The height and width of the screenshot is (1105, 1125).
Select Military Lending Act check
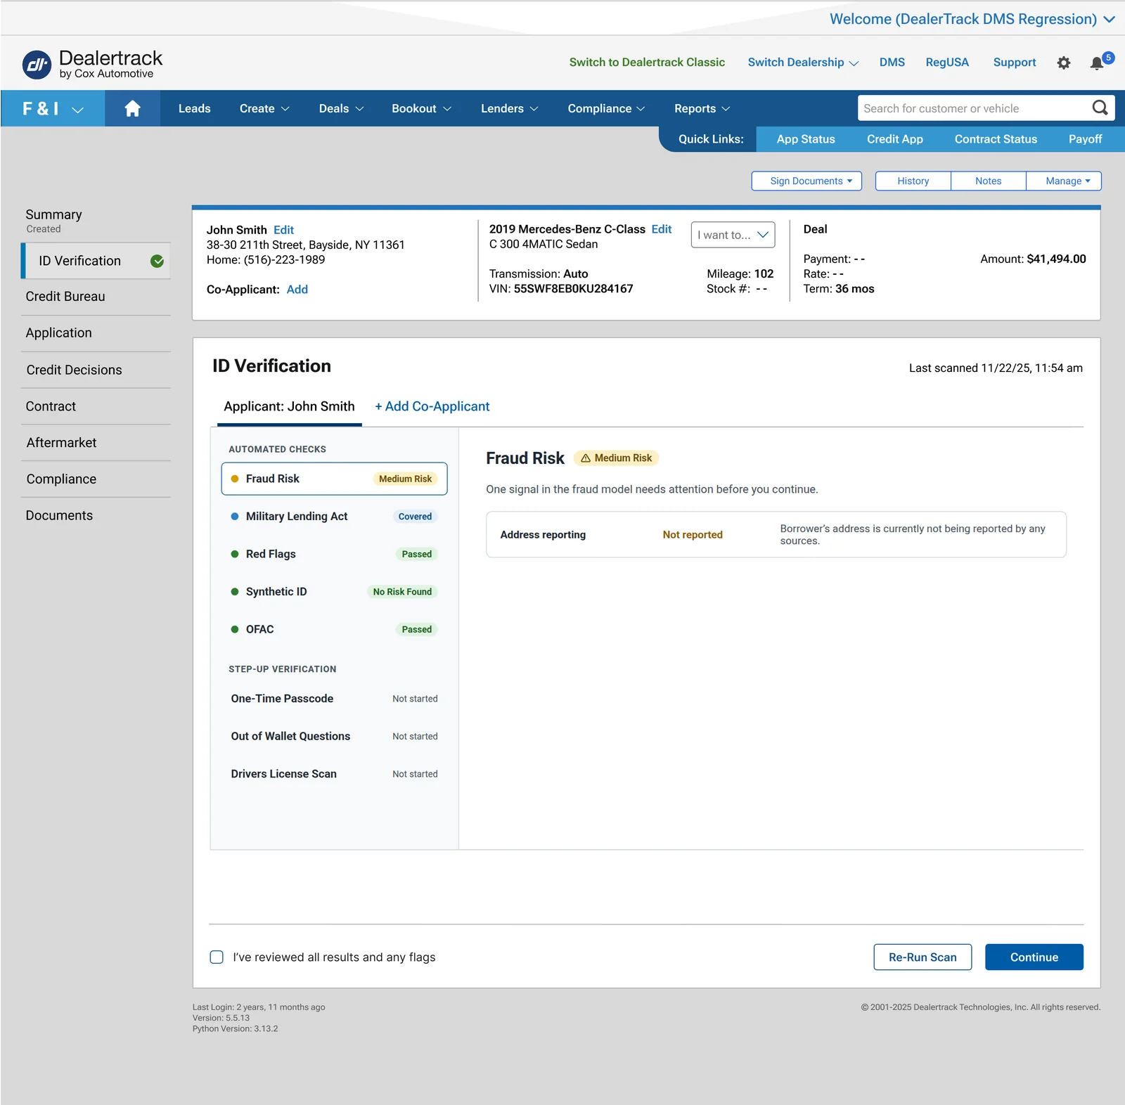(x=334, y=517)
